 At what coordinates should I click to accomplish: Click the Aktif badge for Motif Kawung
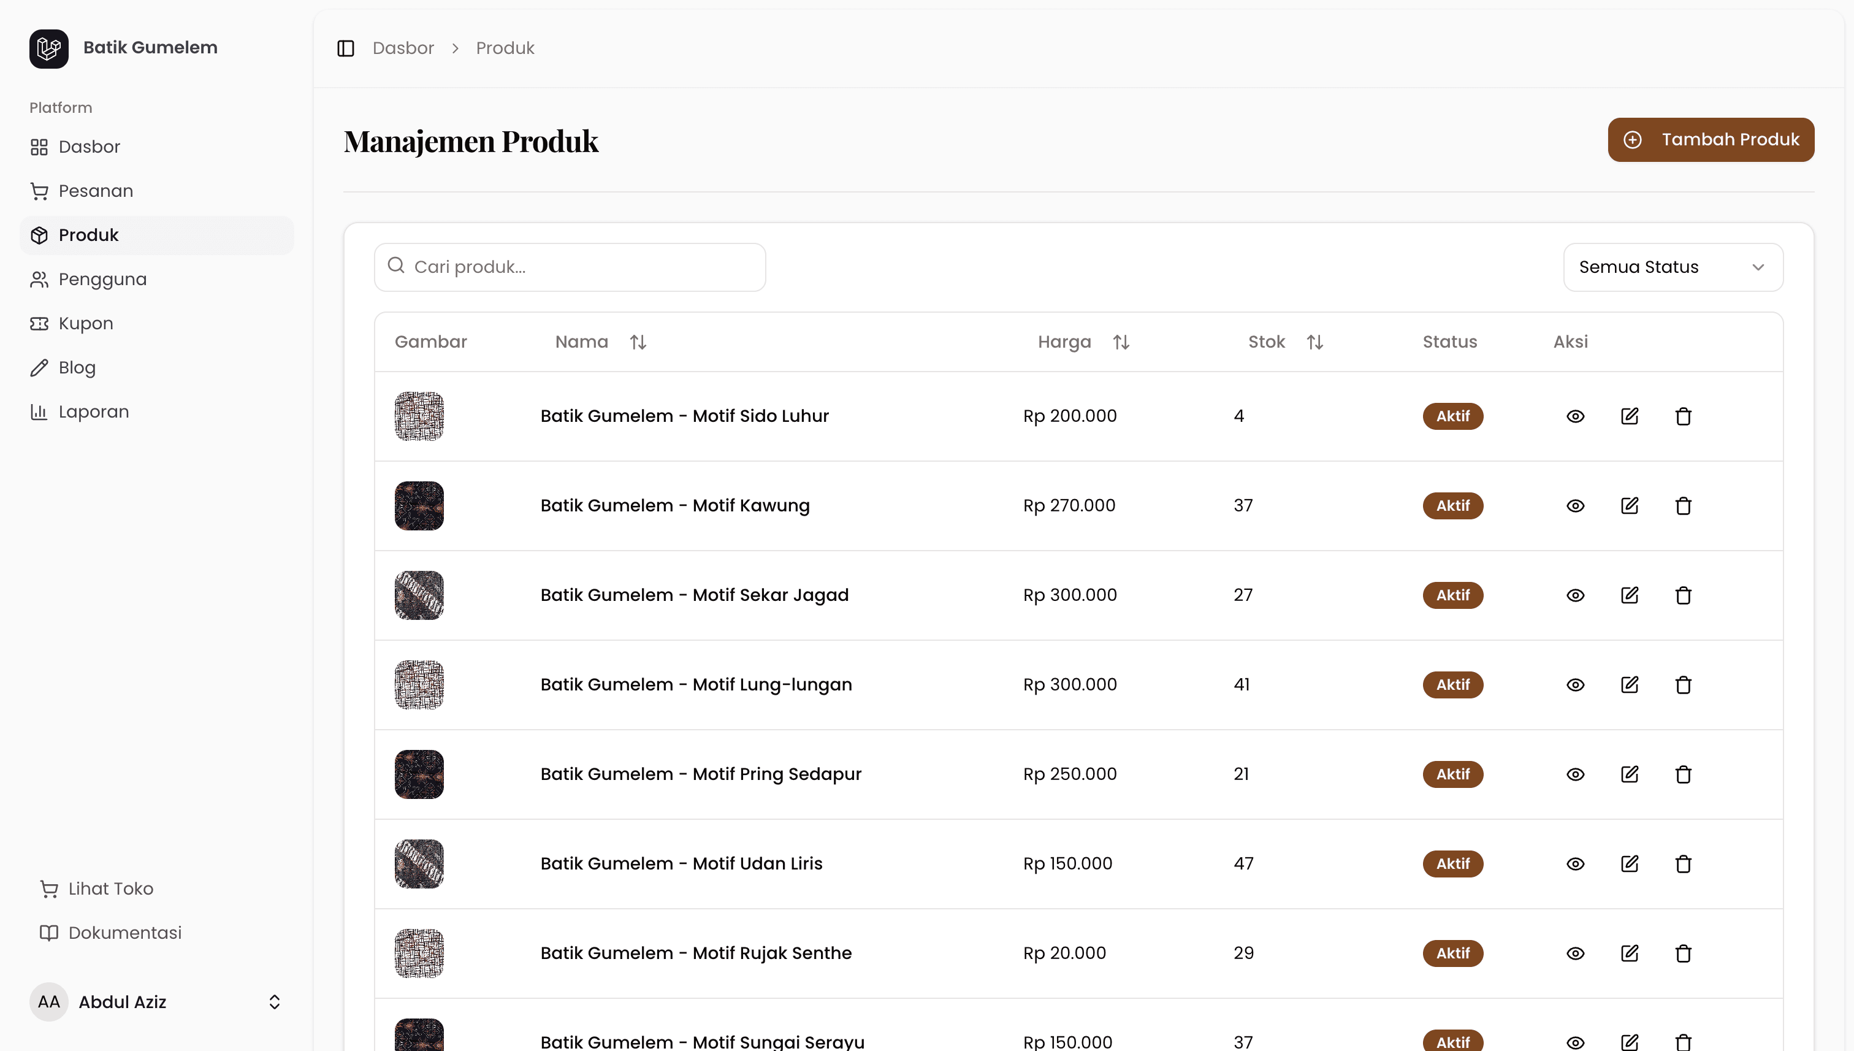click(1453, 506)
